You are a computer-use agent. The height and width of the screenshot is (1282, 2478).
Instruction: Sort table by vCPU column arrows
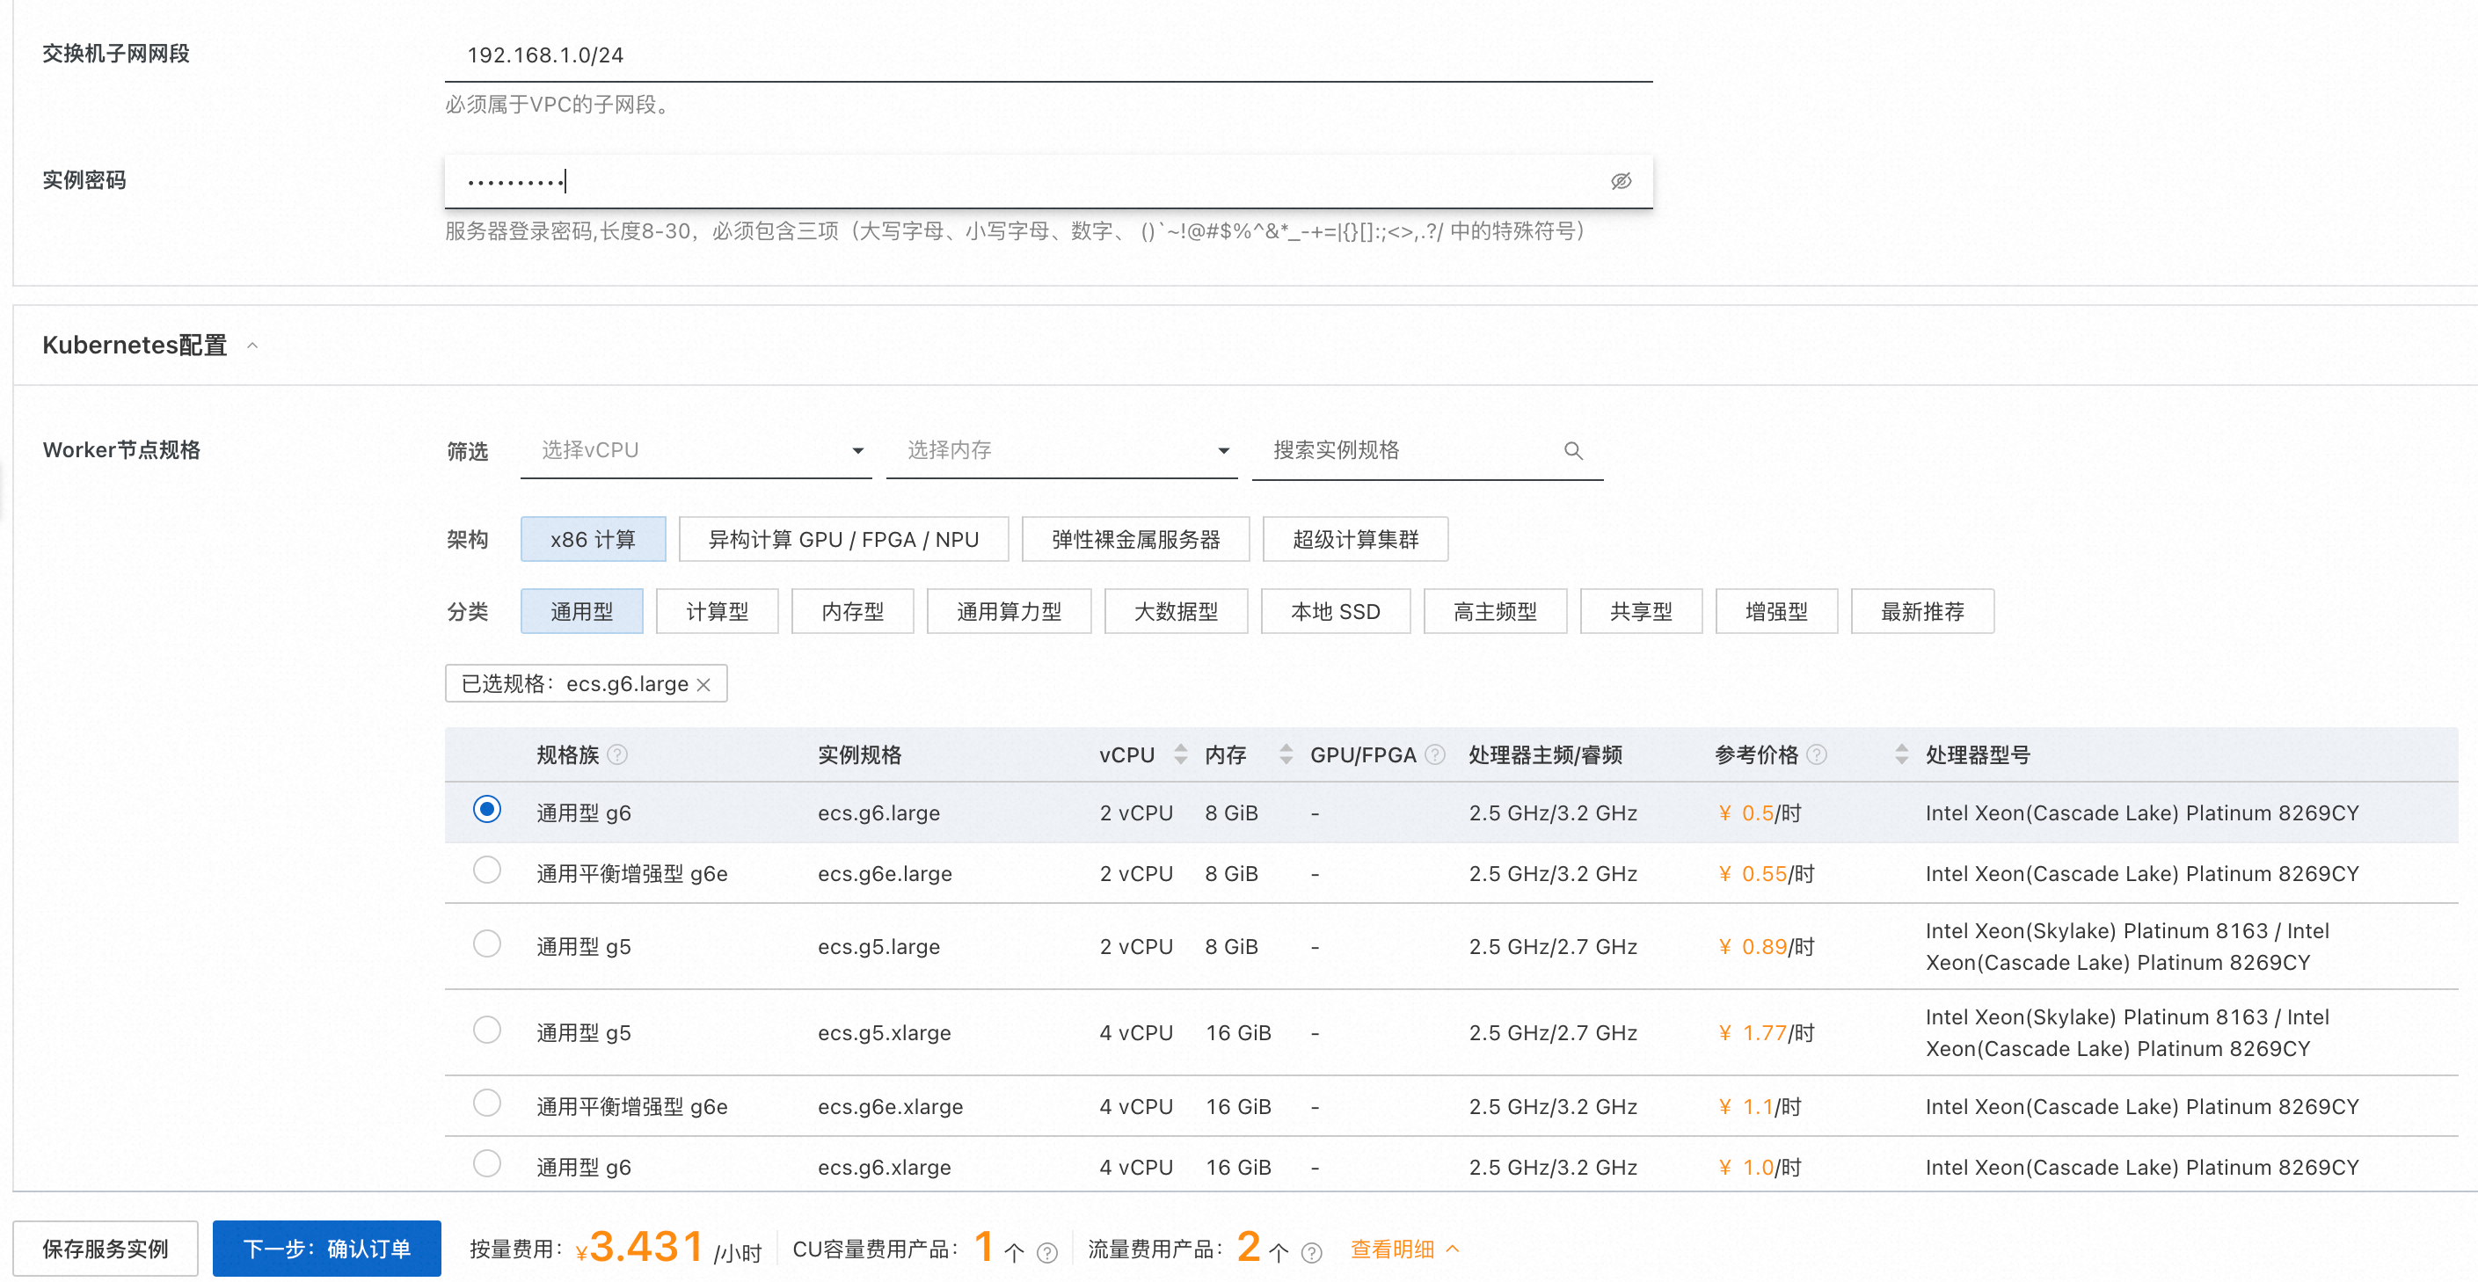pos(1180,755)
